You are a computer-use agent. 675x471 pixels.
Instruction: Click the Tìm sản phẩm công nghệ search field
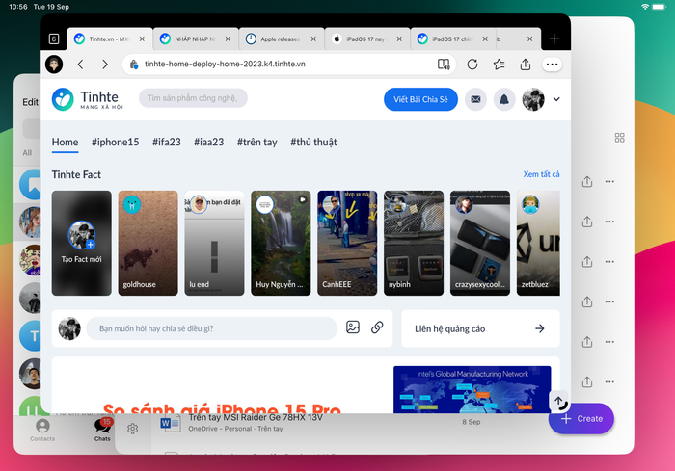pos(193,98)
